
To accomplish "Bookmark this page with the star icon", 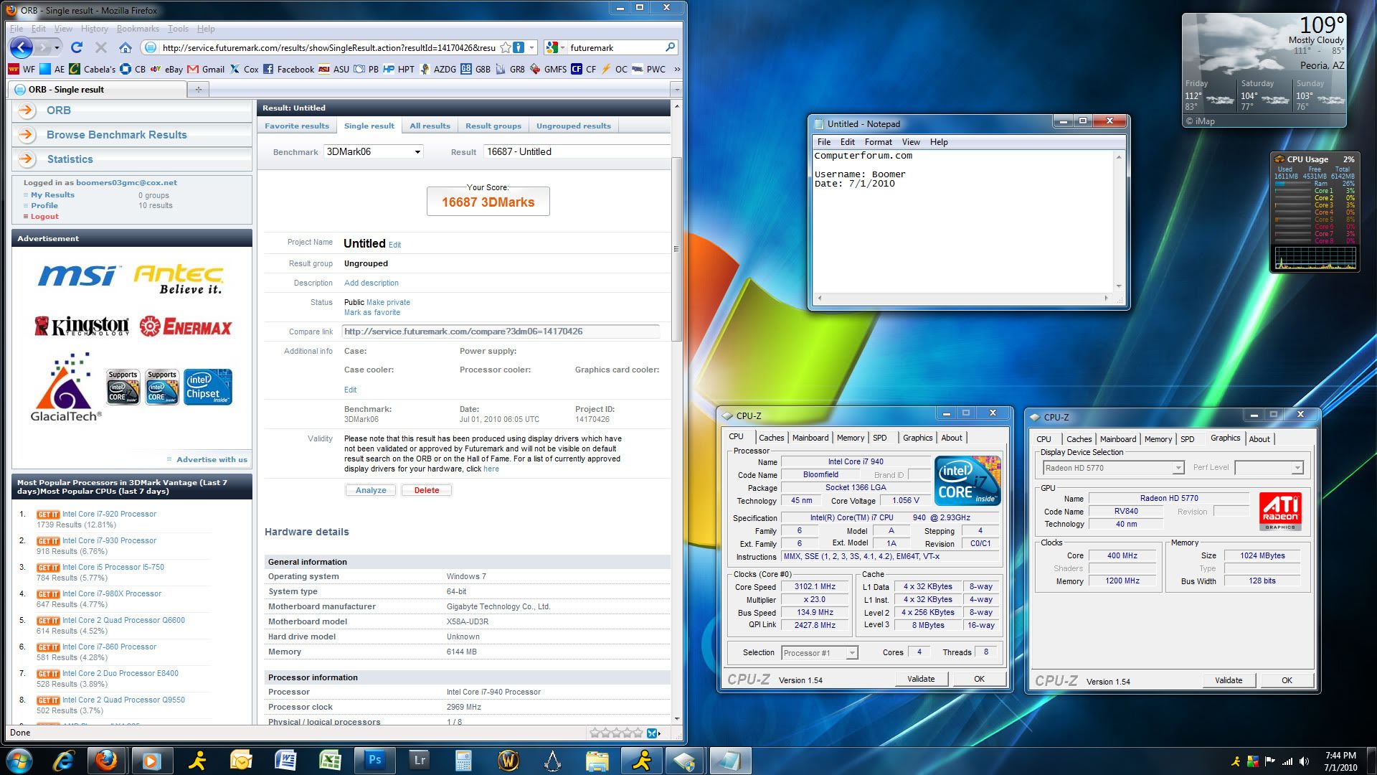I will pyautogui.click(x=505, y=48).
